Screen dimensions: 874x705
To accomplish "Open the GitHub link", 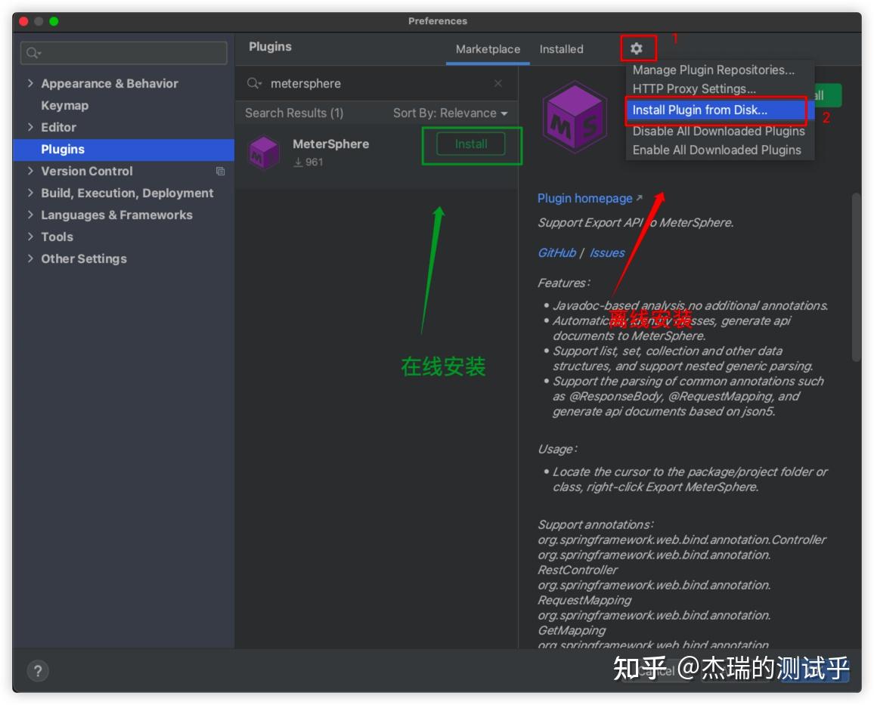I will click(x=557, y=253).
